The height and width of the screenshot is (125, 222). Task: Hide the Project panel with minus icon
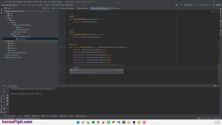tap(56, 8)
